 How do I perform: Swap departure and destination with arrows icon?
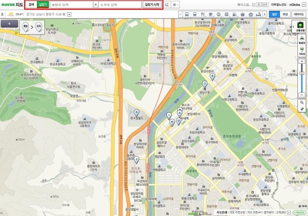(x=167, y=5)
